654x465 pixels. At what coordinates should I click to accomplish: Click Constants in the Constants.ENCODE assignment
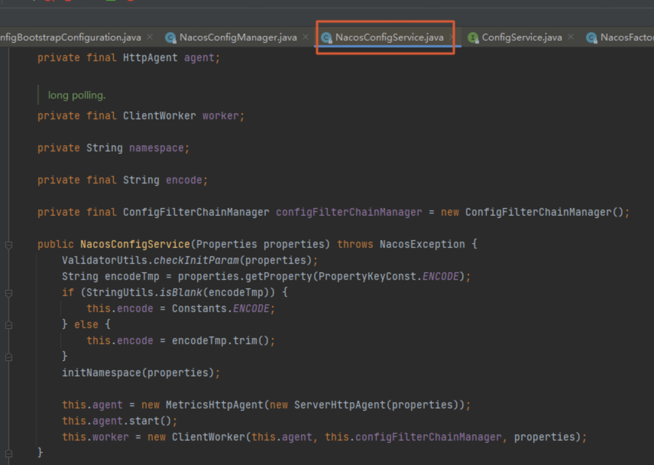199,309
